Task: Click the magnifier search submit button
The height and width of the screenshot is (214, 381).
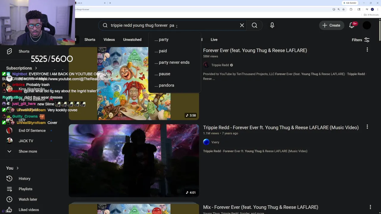Action: [x=254, y=25]
